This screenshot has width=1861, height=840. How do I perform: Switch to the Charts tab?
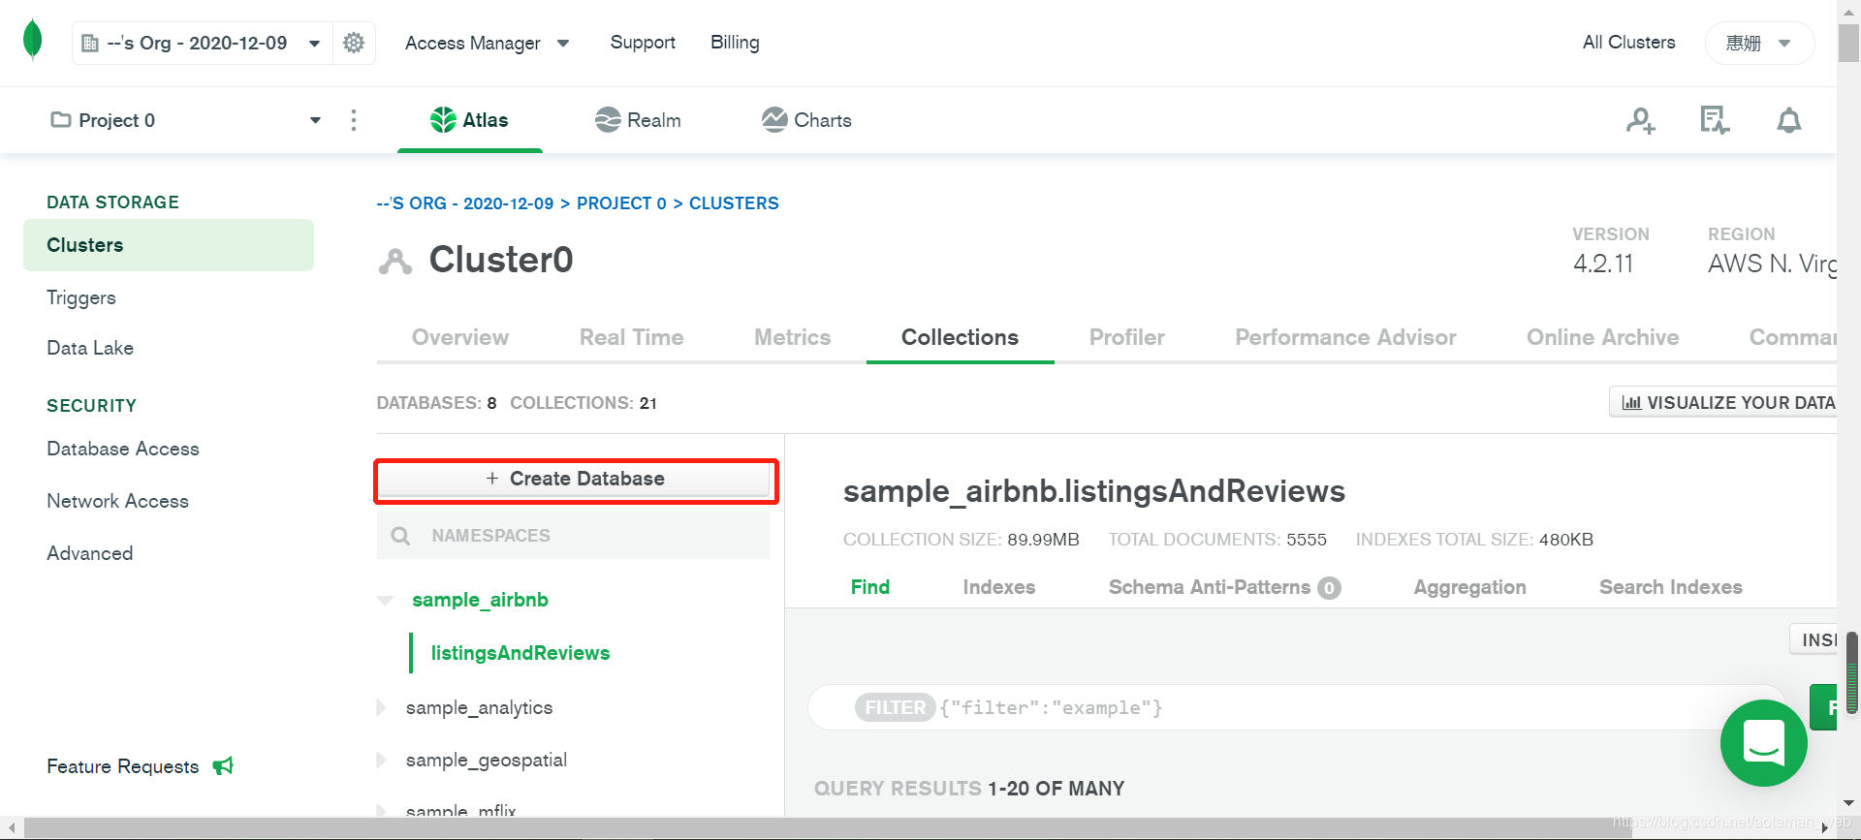click(806, 120)
